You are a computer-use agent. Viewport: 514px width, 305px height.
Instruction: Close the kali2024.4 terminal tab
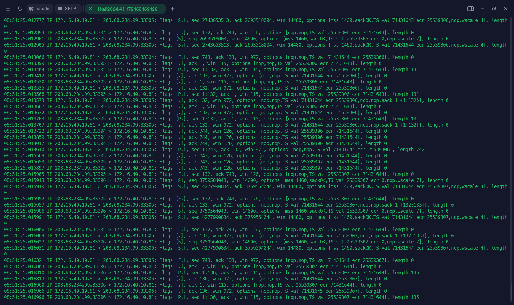tap(90, 9)
